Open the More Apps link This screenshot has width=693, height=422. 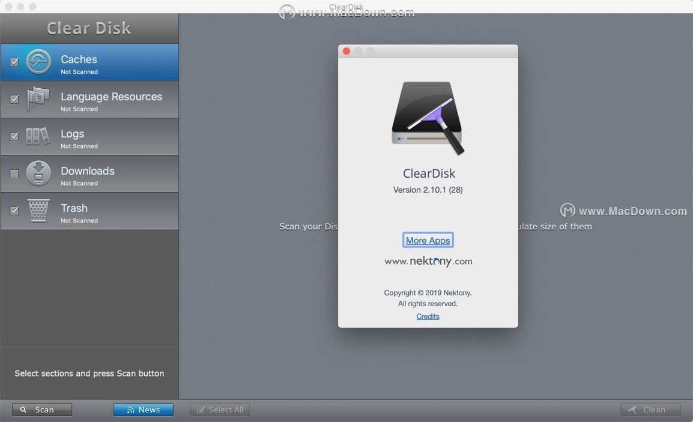(x=428, y=240)
